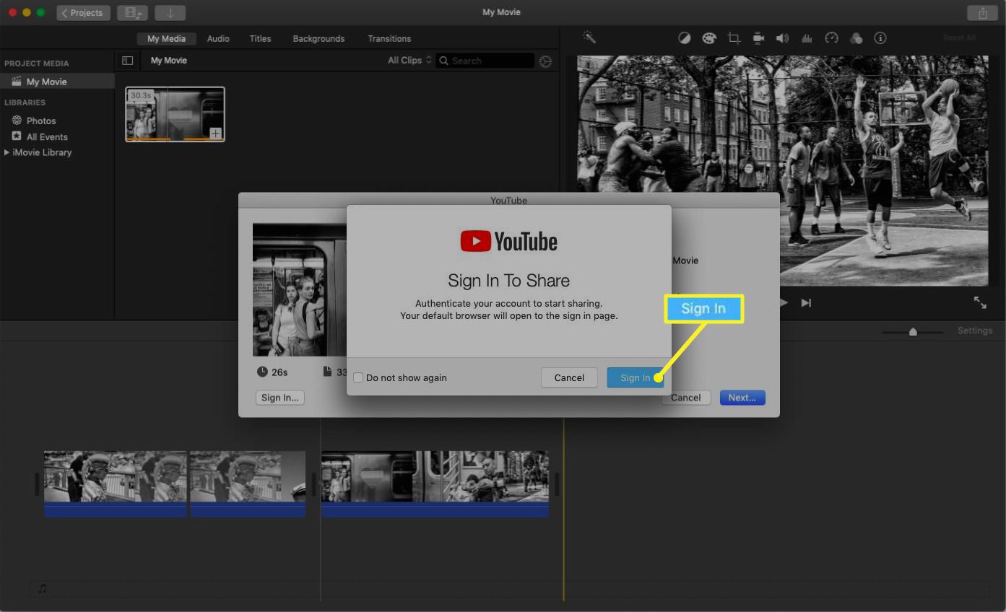Open the color correction palette tool
The height and width of the screenshot is (612, 1006).
click(709, 38)
